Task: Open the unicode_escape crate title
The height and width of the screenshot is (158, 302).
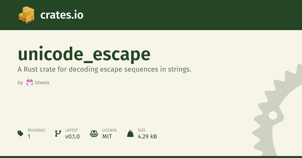Action: (x=84, y=54)
